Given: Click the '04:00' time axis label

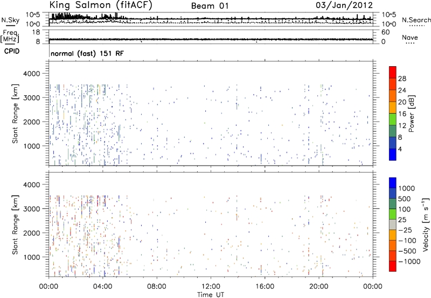Looking at the screenshot, I should coord(102,287).
